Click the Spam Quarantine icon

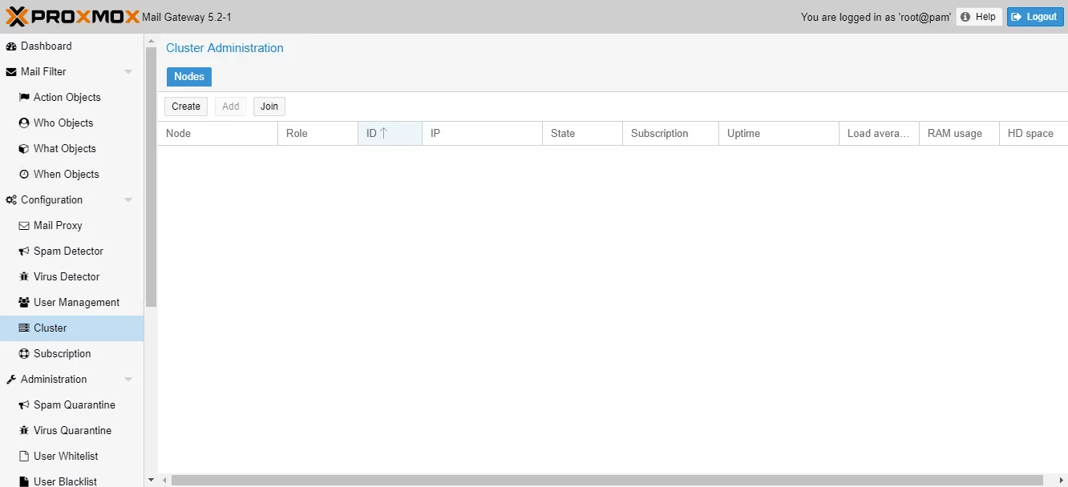pyautogui.click(x=23, y=404)
